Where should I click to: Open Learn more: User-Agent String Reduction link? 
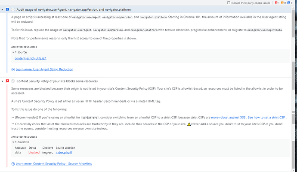pyautogui.click(x=44, y=69)
